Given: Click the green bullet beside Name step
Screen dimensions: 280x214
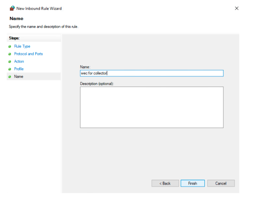Looking at the screenshot, I should (9, 77).
